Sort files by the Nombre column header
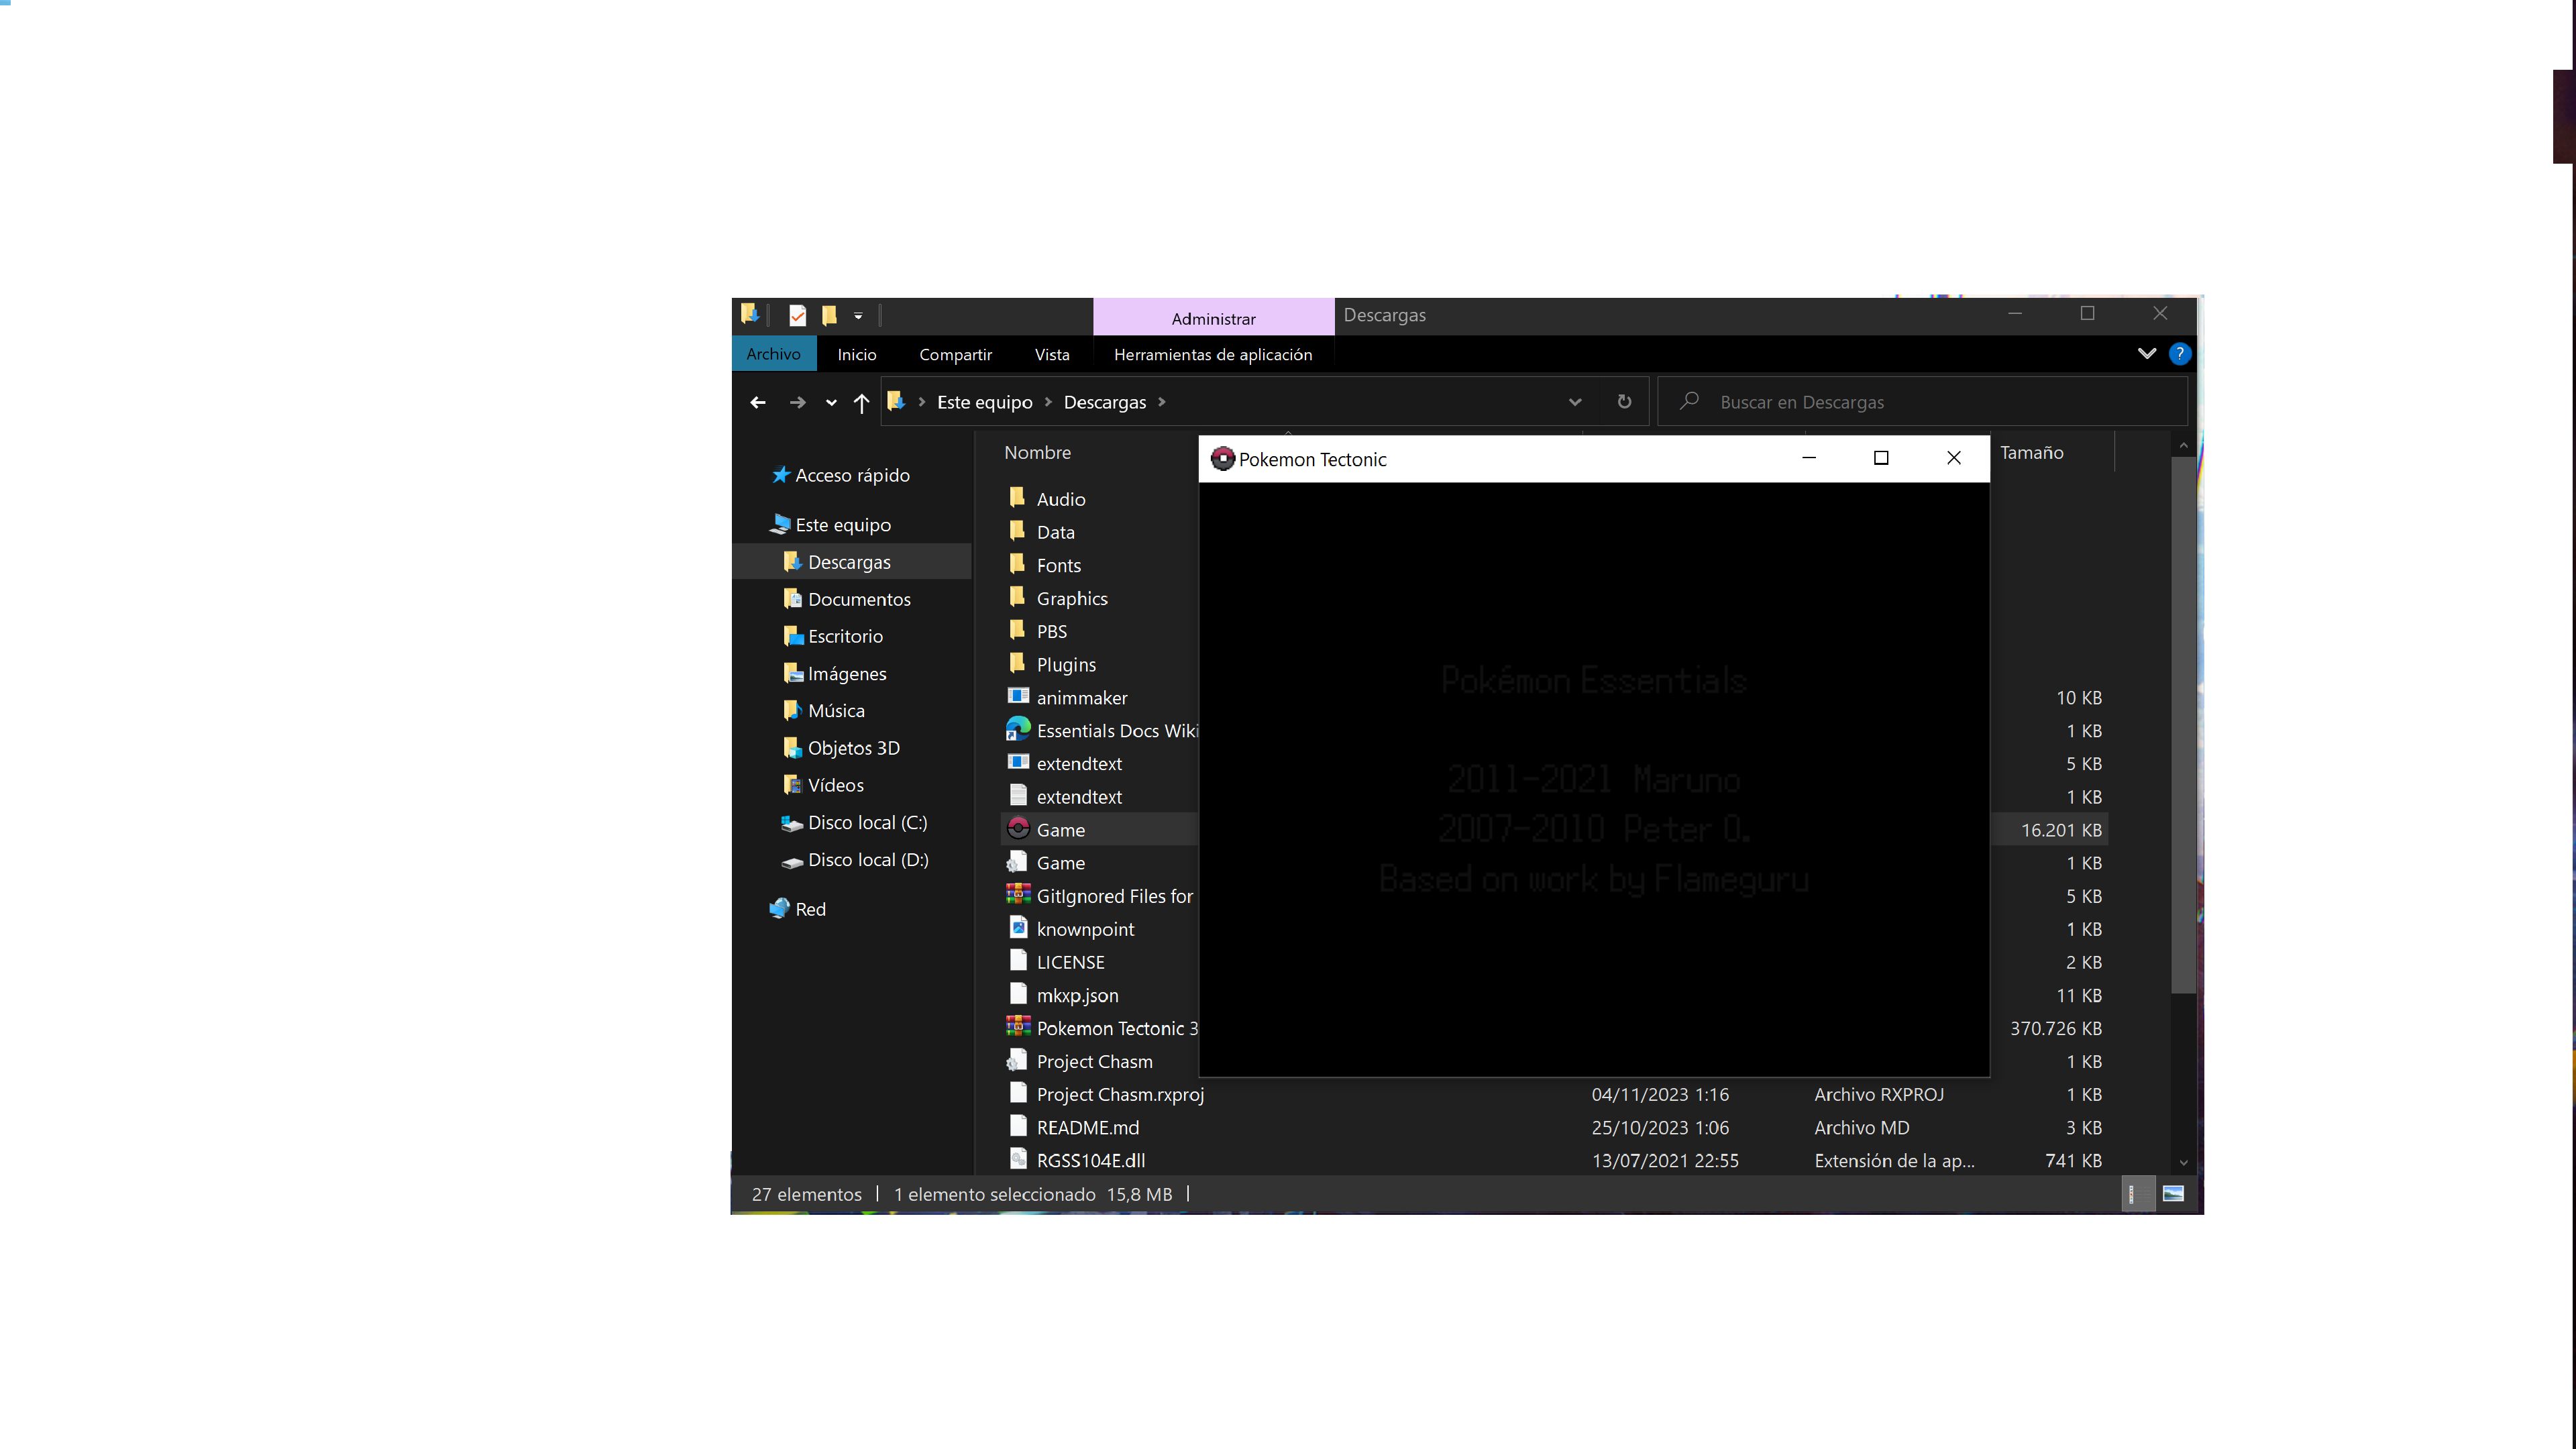The image size is (2576, 1449). 1037,453
